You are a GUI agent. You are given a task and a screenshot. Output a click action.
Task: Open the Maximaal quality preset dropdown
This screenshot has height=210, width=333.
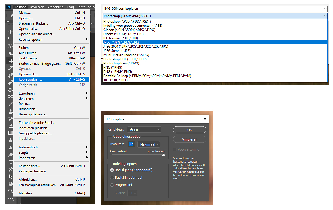pyautogui.click(x=149, y=144)
